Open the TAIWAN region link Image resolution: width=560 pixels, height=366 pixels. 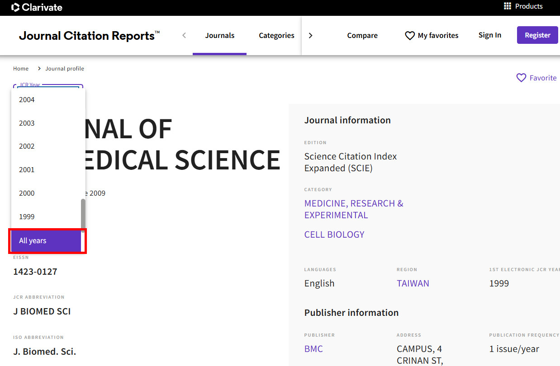click(413, 283)
